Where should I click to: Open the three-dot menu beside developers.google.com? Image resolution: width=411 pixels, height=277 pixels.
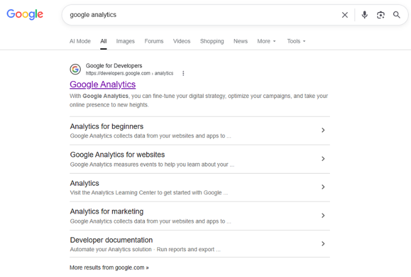click(x=183, y=73)
